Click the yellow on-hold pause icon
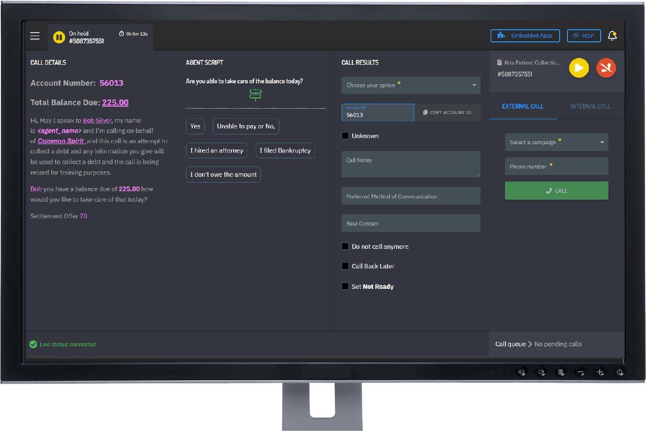This screenshot has height=431, width=646. (x=59, y=37)
